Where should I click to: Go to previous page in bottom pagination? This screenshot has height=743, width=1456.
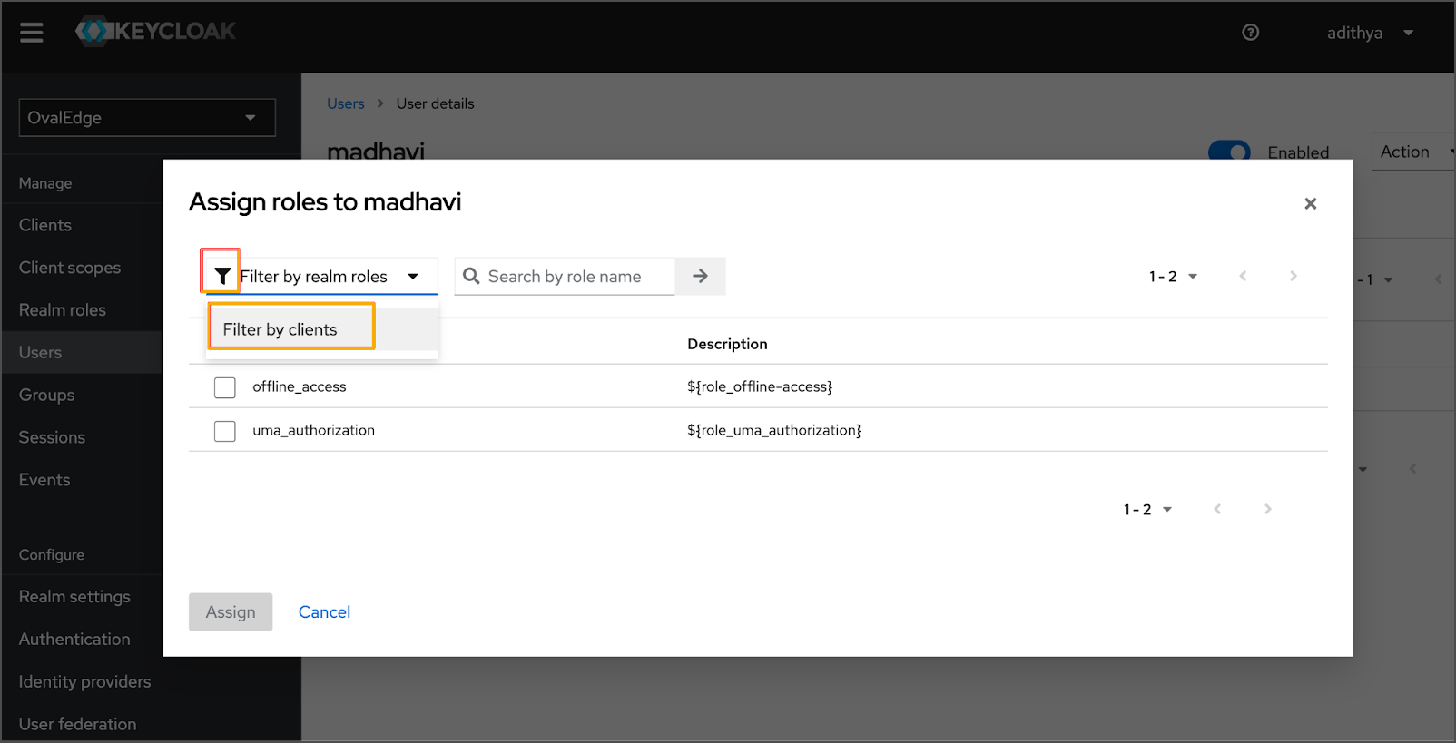tap(1217, 509)
